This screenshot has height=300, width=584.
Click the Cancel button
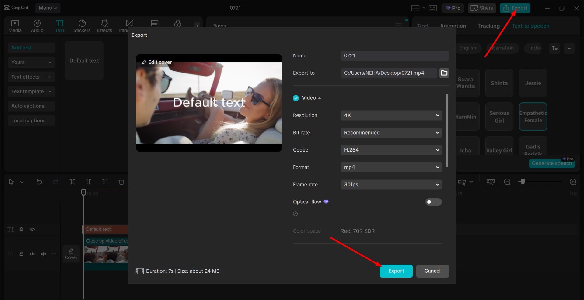[432, 271]
